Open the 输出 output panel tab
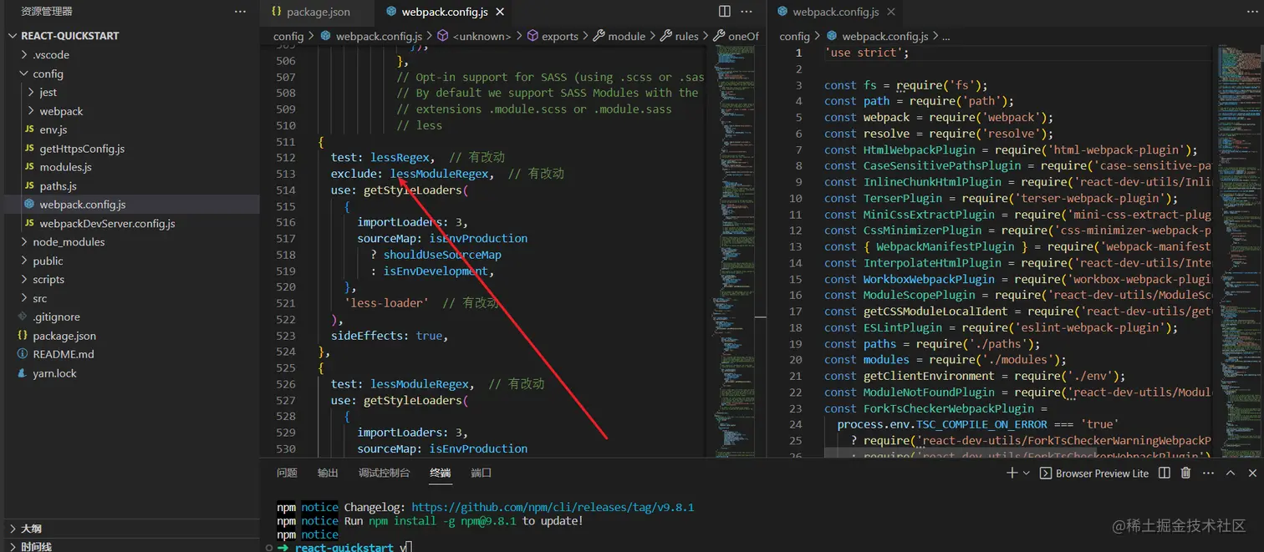 coord(328,473)
